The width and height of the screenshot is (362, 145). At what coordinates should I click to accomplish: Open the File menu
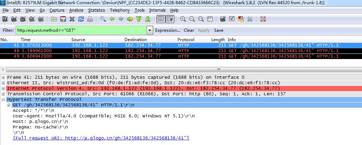click(x=6, y=10)
